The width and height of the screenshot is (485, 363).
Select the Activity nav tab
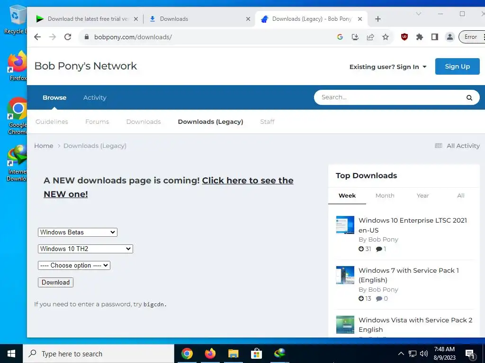point(95,97)
